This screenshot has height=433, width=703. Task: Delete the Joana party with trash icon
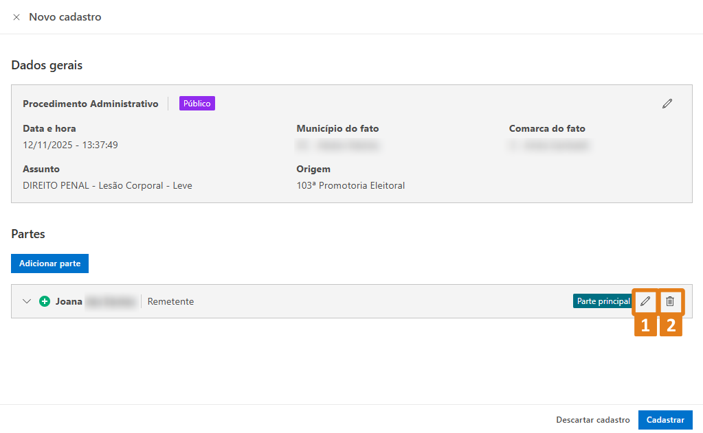point(670,301)
